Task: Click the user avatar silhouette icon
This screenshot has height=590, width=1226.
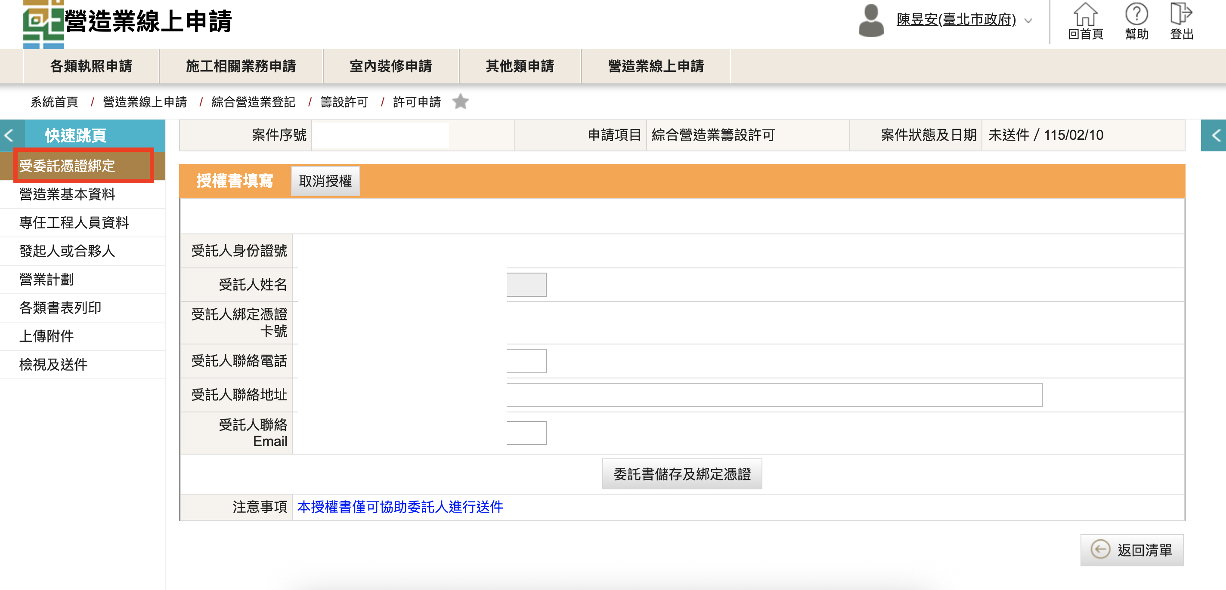Action: [870, 21]
